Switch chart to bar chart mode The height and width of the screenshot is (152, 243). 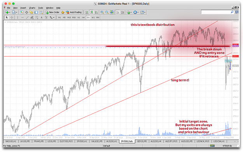click(87, 12)
